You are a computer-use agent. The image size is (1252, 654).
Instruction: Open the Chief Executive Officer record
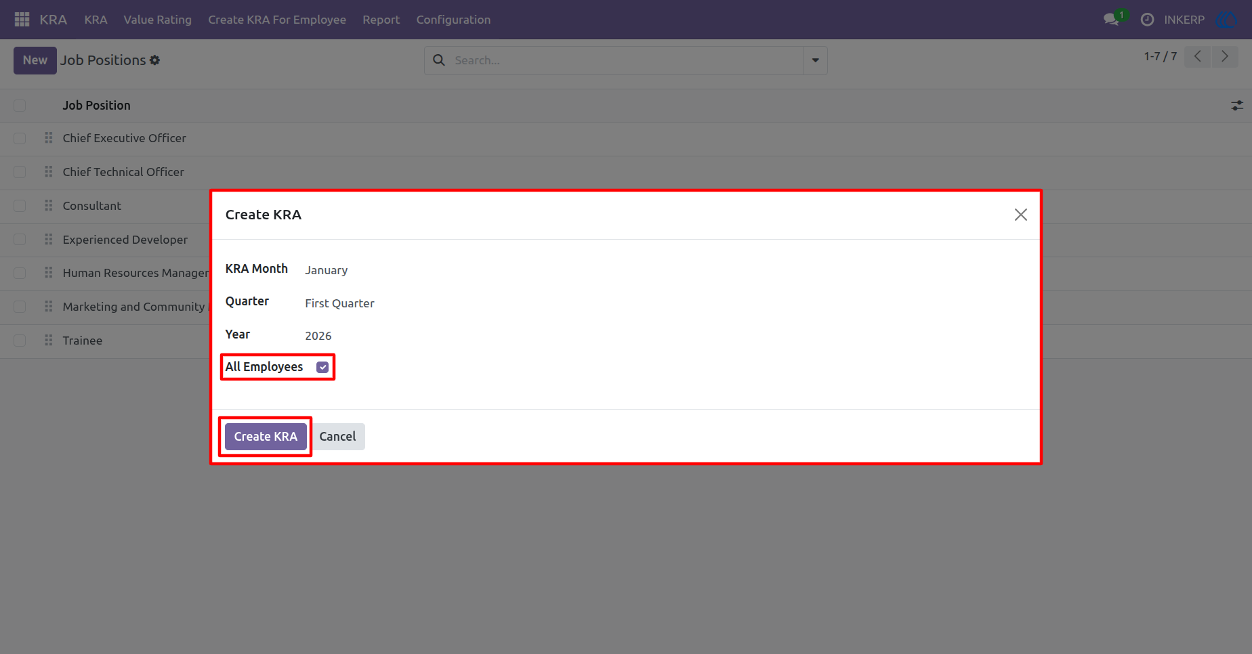124,138
